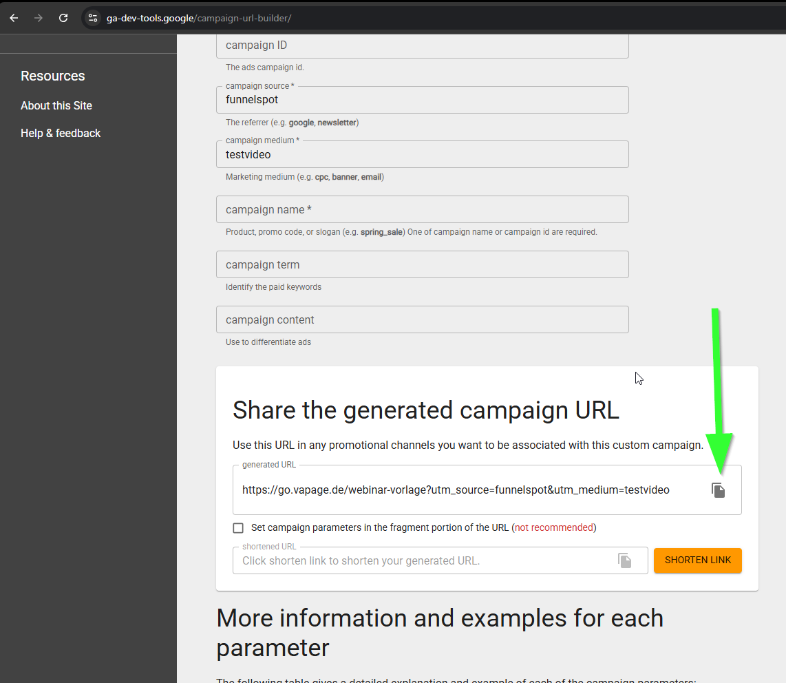Click 'Share the generated campaign URL' heading
Screen dimensions: 786x683
[x=425, y=410]
